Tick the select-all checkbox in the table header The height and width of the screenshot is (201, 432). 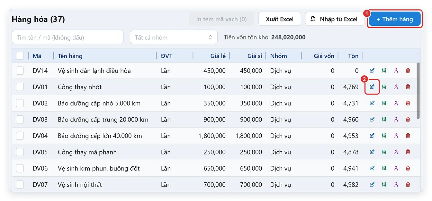click(x=20, y=56)
